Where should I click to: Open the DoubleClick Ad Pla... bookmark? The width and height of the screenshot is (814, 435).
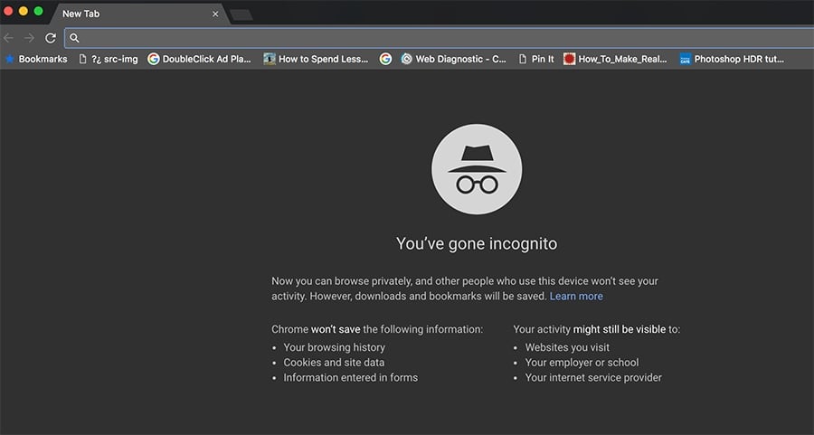(x=199, y=59)
